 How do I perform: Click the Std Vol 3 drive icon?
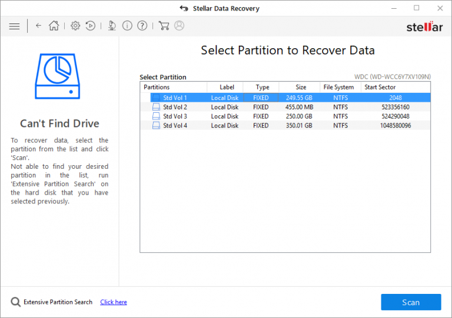(x=156, y=116)
